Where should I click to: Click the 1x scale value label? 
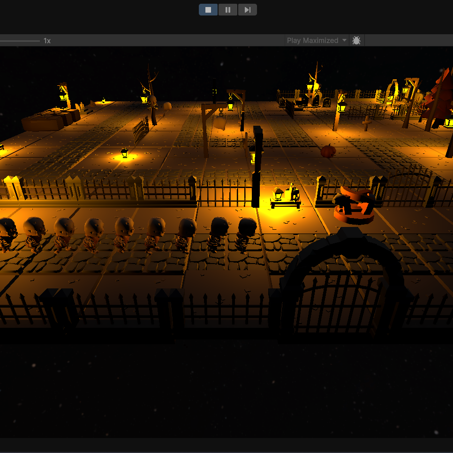click(x=47, y=41)
